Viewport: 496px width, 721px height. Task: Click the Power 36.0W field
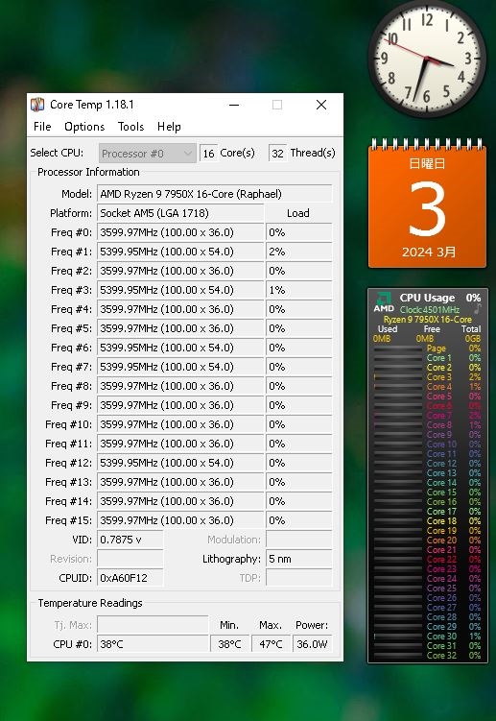tap(312, 644)
